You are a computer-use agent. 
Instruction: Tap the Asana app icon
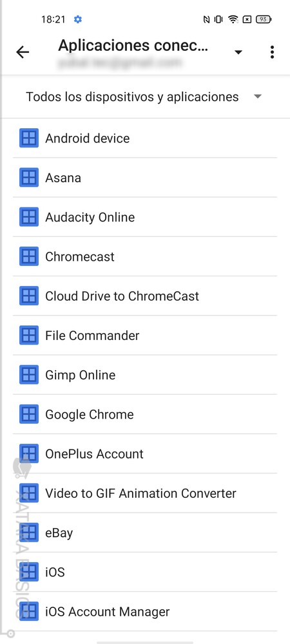coord(29,178)
